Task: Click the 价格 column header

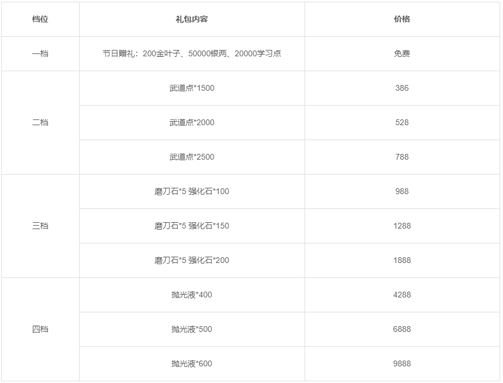Action: [x=402, y=19]
